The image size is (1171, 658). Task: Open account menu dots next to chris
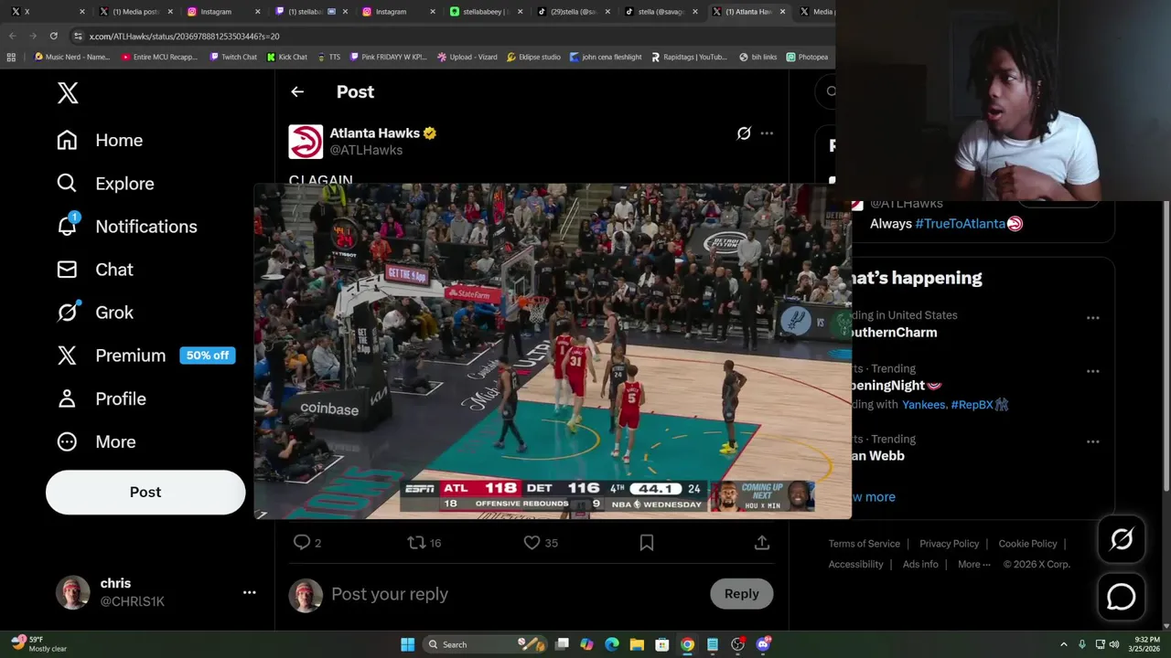(x=249, y=592)
